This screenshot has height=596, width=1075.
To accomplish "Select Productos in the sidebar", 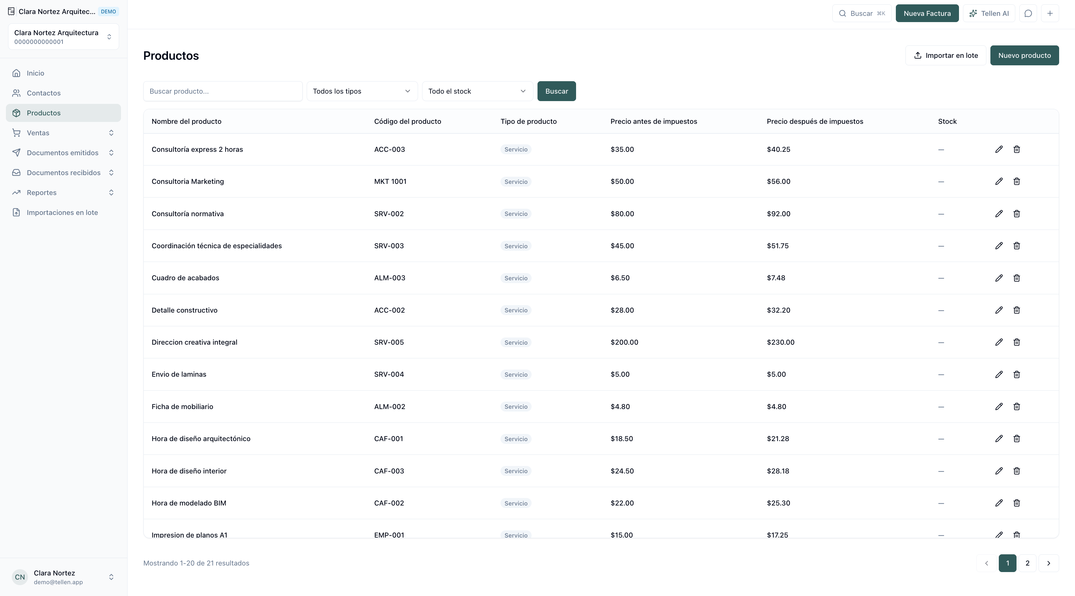I will [x=63, y=113].
